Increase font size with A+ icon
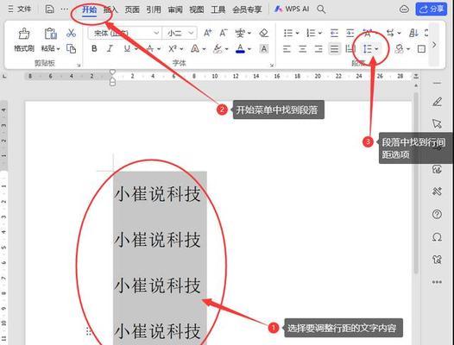This screenshot has height=345, width=454. point(208,33)
